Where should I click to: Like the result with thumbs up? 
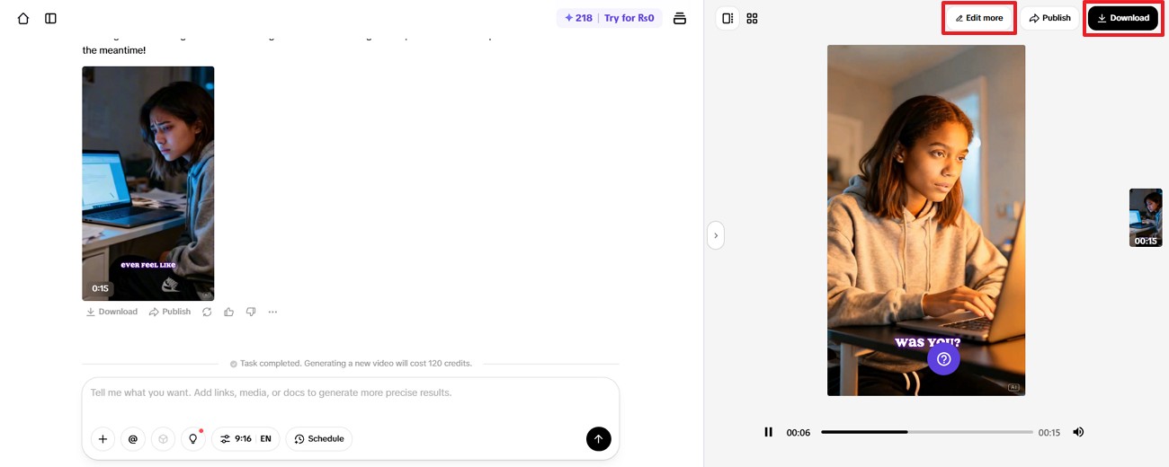point(228,312)
